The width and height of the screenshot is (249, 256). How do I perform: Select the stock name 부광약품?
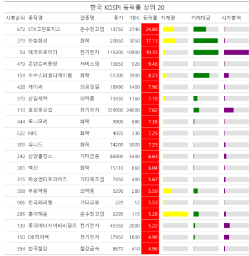(x=37, y=191)
